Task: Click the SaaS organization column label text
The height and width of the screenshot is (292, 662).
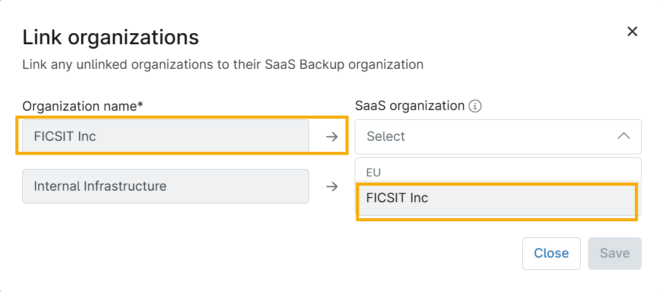Action: point(410,106)
